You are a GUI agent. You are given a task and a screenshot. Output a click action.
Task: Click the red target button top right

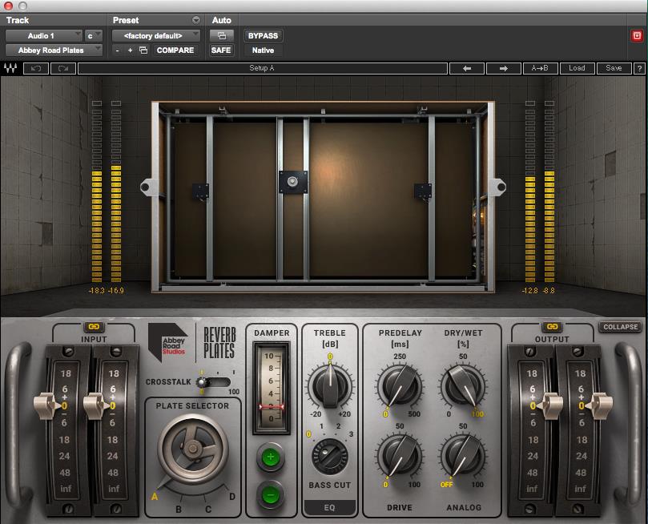pyautogui.click(x=637, y=36)
